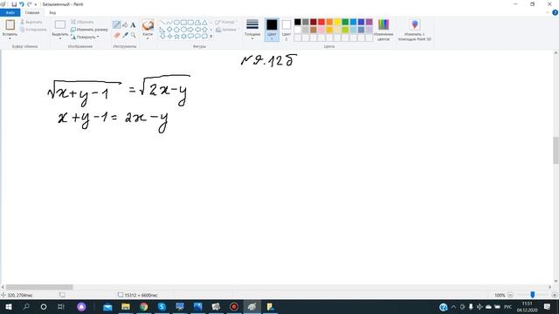Open the Thickness (Толщина) dropdown
559x314 pixels.
pyautogui.click(x=252, y=29)
